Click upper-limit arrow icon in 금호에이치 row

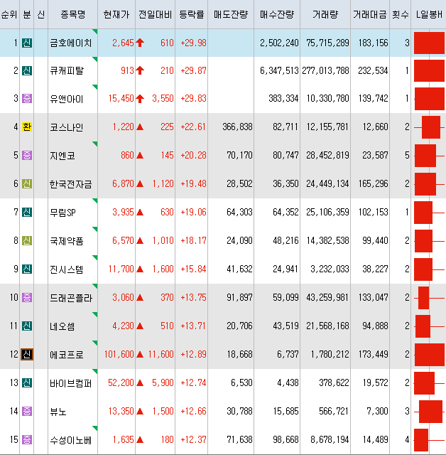coord(140,43)
